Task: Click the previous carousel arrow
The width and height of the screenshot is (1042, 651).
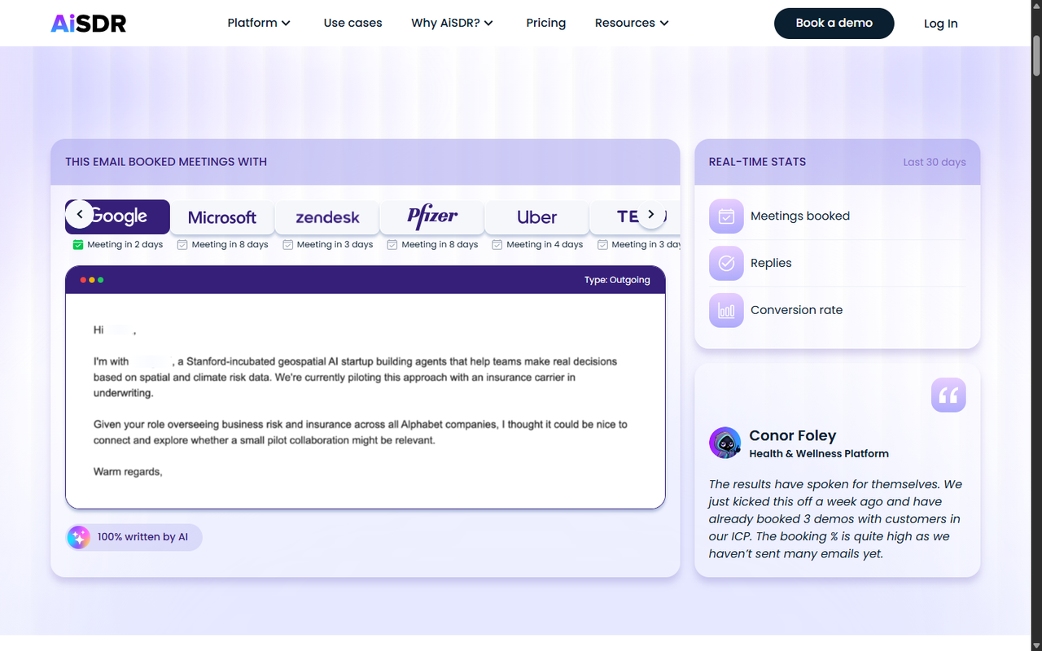Action: [80, 214]
